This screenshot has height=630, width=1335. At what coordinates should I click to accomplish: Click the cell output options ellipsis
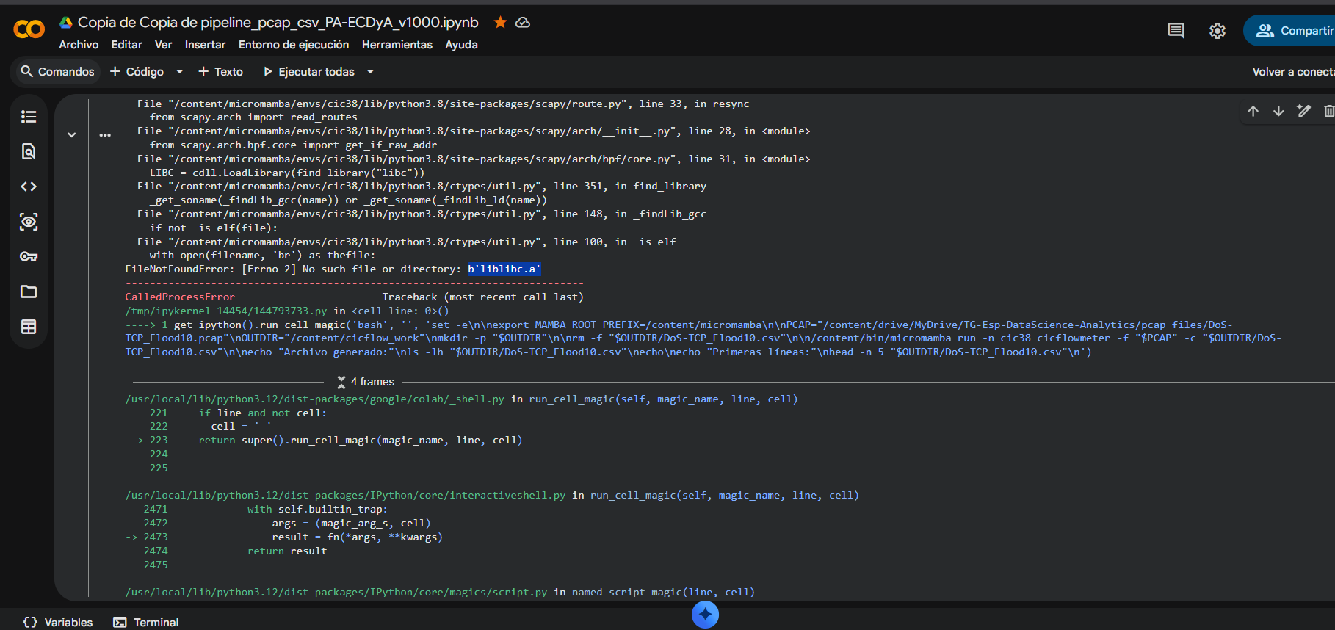point(105,135)
